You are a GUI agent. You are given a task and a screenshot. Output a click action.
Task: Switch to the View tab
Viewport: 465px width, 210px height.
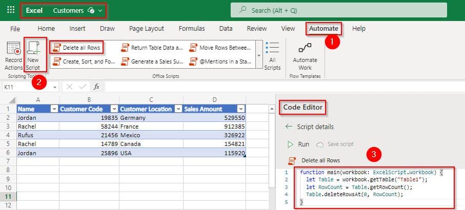[x=288, y=29]
